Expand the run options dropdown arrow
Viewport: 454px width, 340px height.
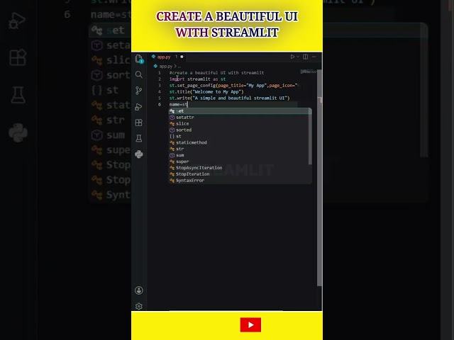(x=298, y=57)
